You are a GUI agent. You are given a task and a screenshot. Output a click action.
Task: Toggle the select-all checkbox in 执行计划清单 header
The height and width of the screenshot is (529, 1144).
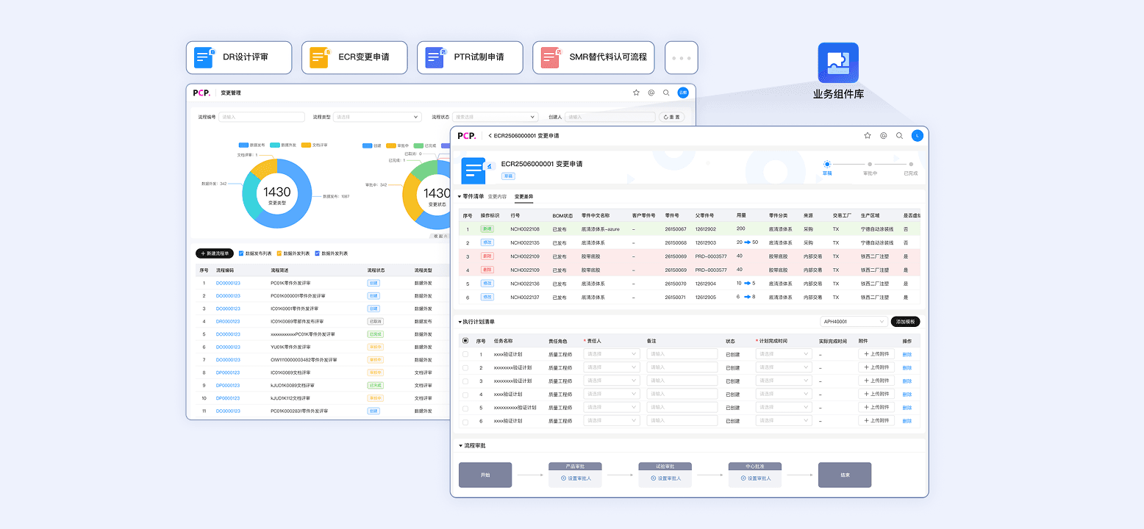click(x=465, y=341)
